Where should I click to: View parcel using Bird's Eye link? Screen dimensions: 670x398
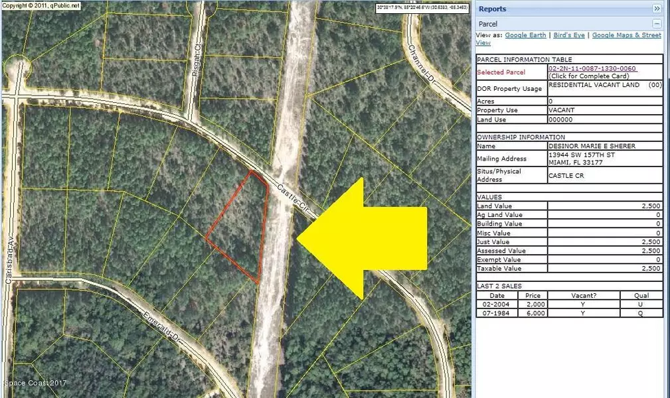coord(569,35)
